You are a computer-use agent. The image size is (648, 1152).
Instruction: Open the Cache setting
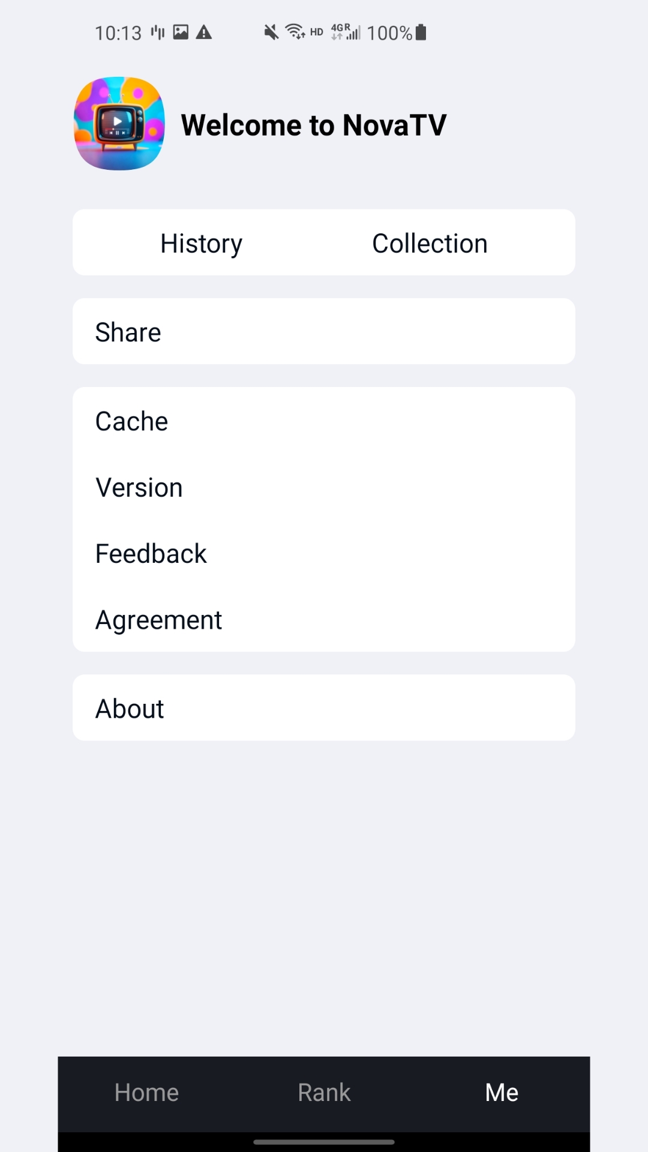(x=324, y=421)
